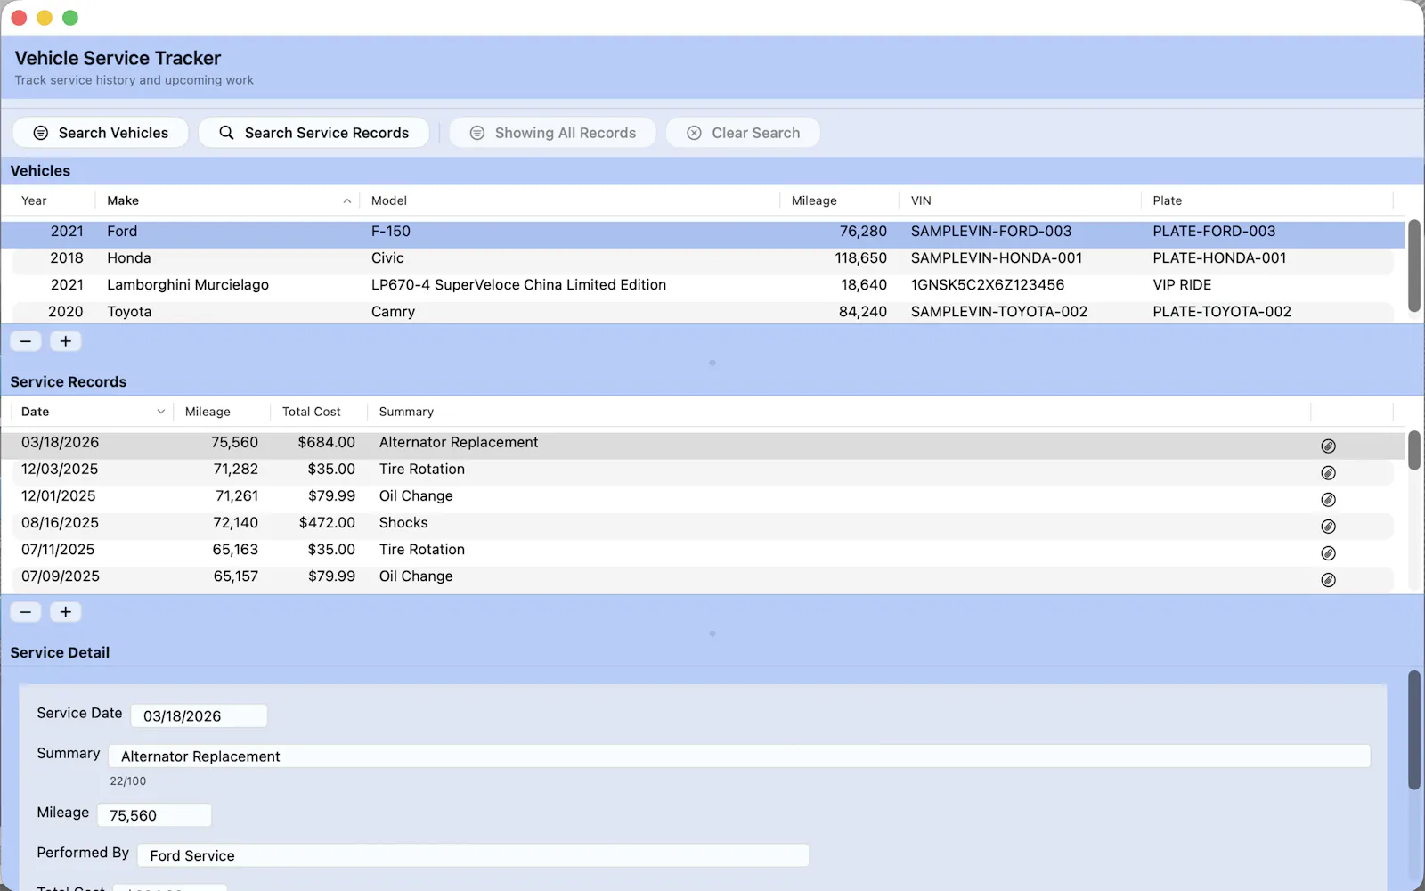The width and height of the screenshot is (1425, 891).
Task: Click split divider handle above Service Detail
Action: [712, 634]
